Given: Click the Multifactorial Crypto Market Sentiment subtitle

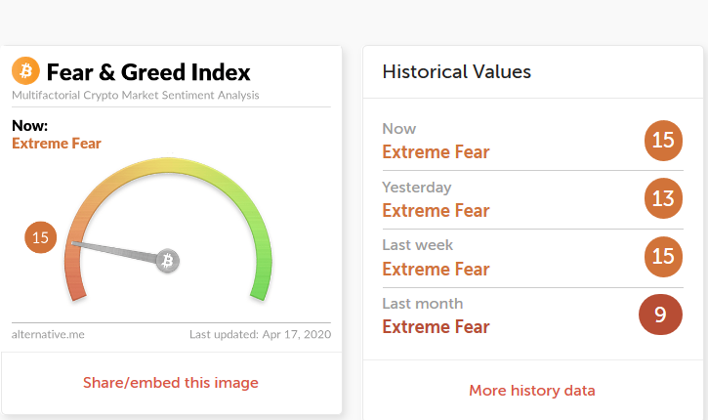Looking at the screenshot, I should point(136,95).
